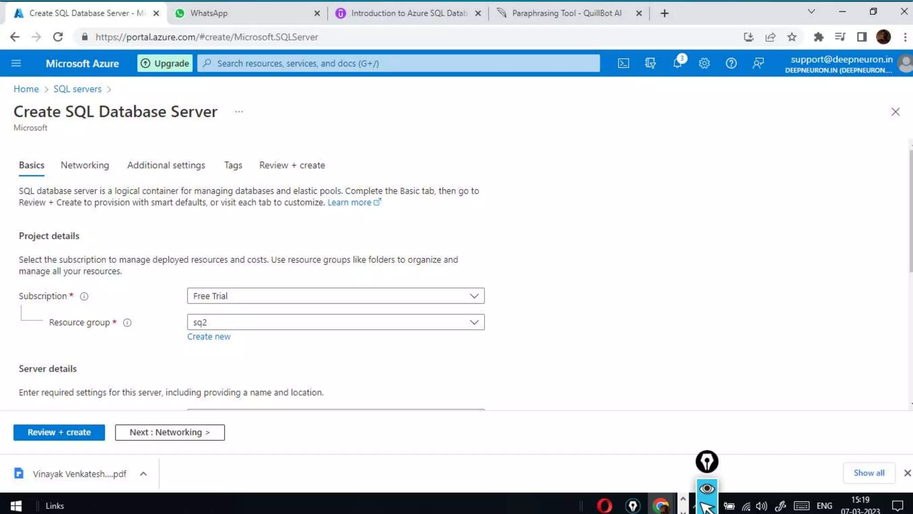Image resolution: width=913 pixels, height=514 pixels.
Task: Click the address bar URL
Action: coord(206,37)
